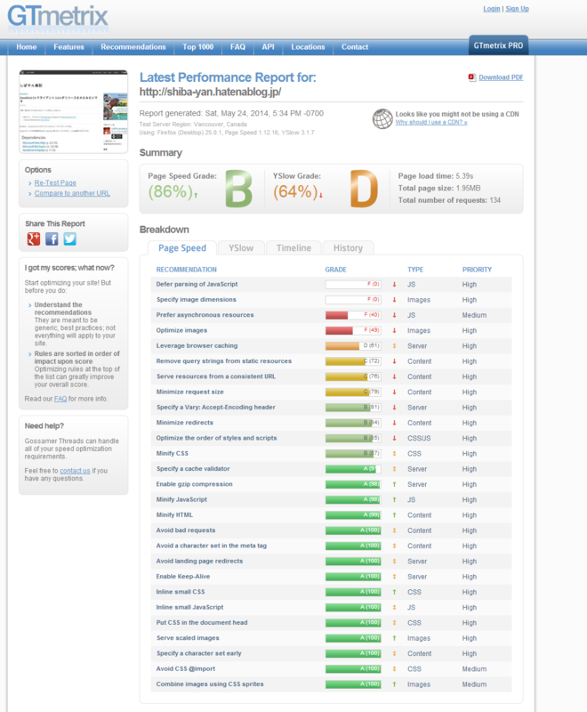Screen dimensions: 587x712
Task: Share report on Twitter
Action: pos(70,239)
